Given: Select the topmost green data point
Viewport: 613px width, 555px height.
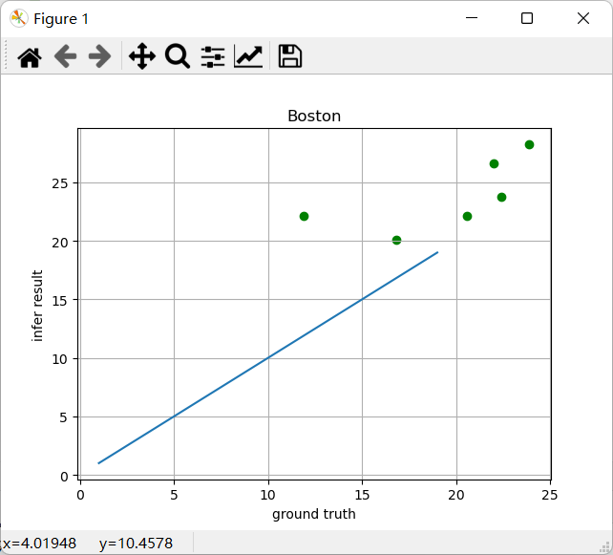Looking at the screenshot, I should [529, 144].
